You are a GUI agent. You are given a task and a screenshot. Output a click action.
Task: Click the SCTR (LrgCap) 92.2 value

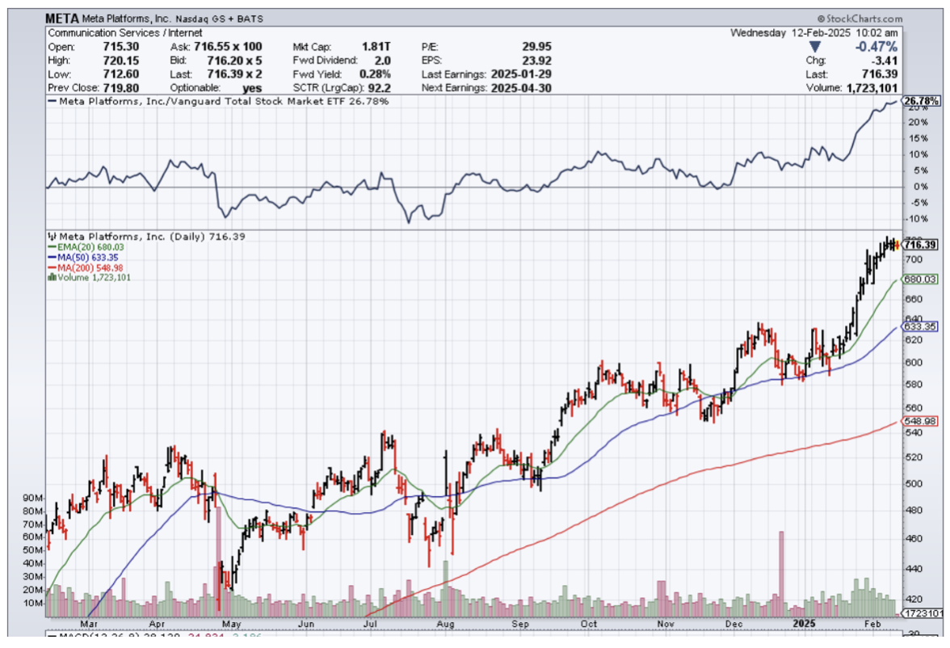pyautogui.click(x=380, y=87)
